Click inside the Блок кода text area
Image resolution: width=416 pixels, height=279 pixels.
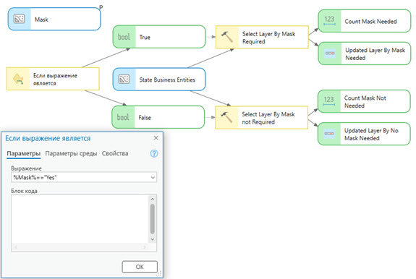point(80,220)
